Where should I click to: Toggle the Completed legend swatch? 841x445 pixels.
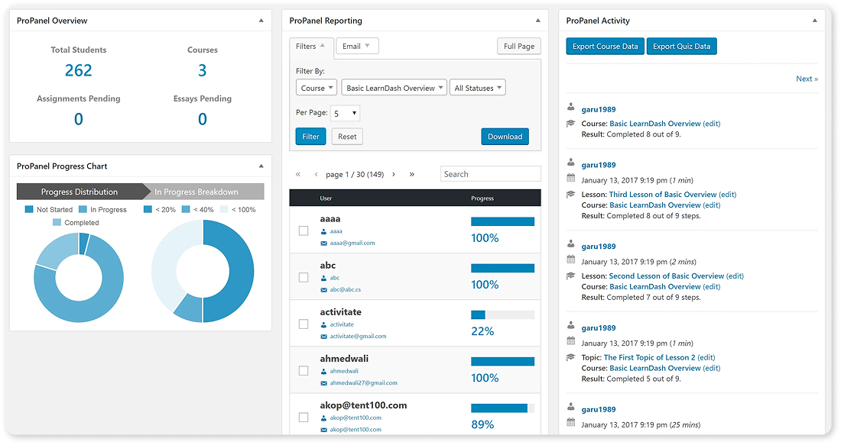pos(57,222)
